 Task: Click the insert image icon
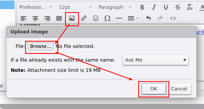pos(72,18)
